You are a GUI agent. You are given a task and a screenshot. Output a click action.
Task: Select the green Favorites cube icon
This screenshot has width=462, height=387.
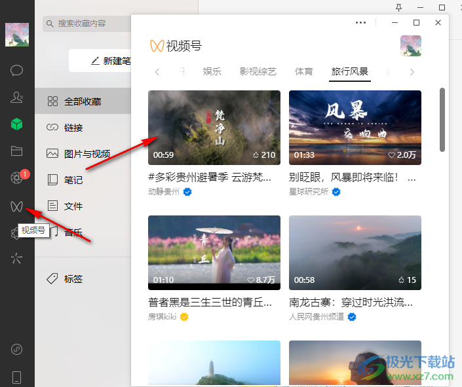point(16,124)
